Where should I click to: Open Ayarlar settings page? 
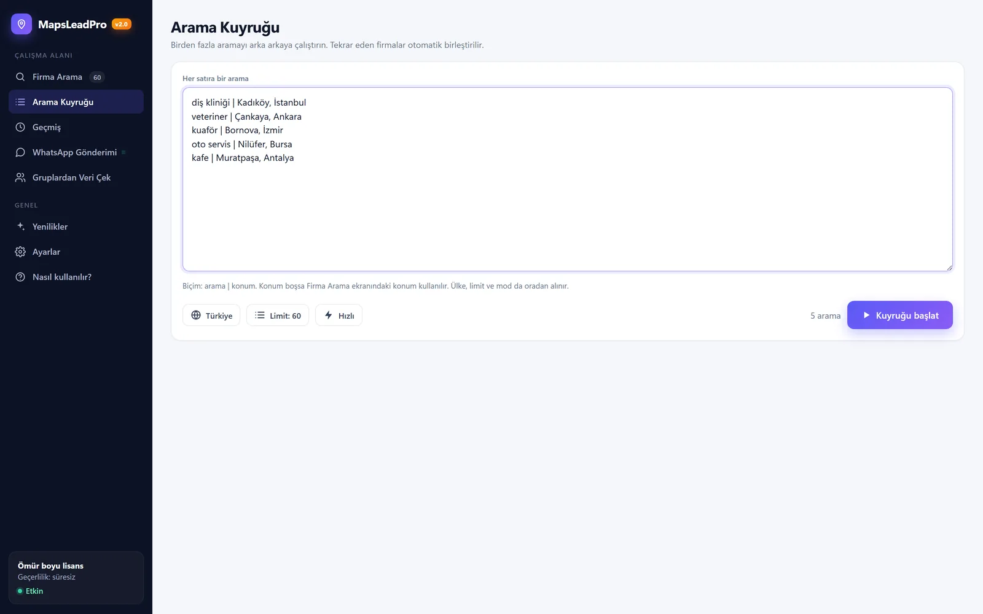coord(76,252)
